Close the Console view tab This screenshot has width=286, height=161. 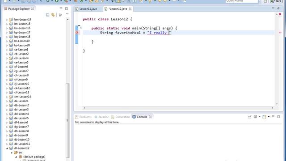pyautogui.click(x=150, y=117)
